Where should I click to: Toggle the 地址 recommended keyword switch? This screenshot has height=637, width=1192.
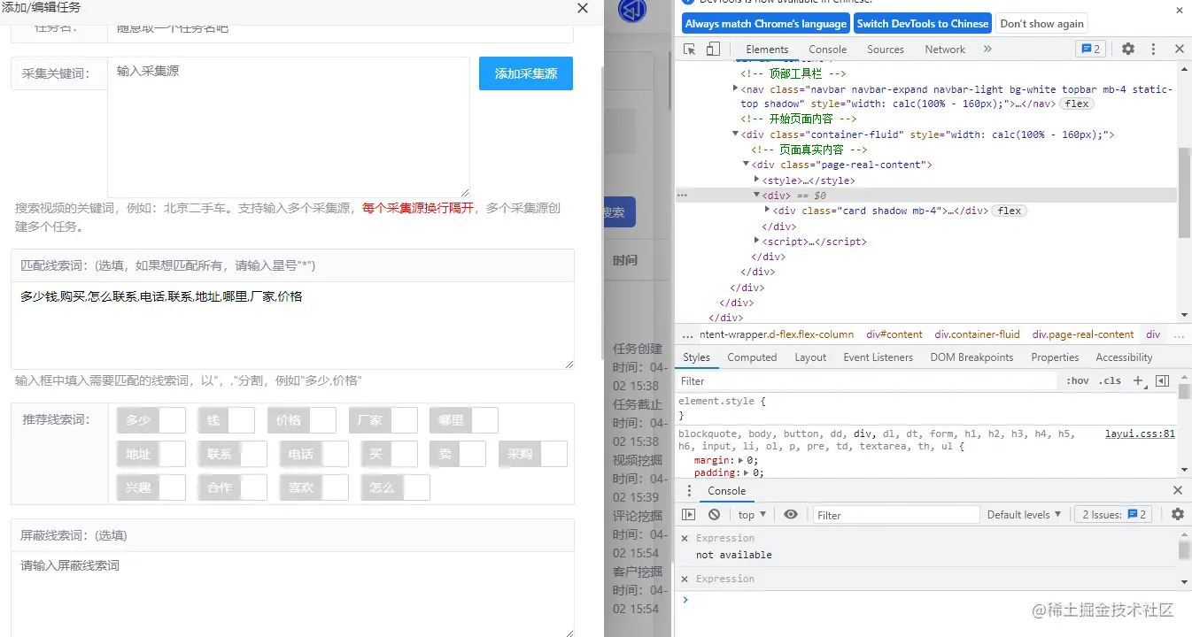click(151, 454)
